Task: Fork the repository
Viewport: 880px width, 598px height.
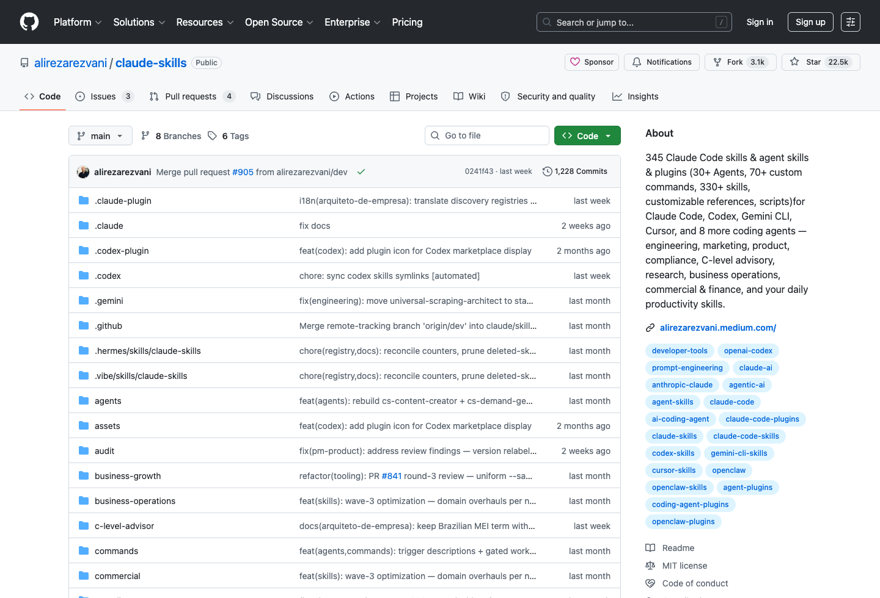Action: click(x=741, y=62)
